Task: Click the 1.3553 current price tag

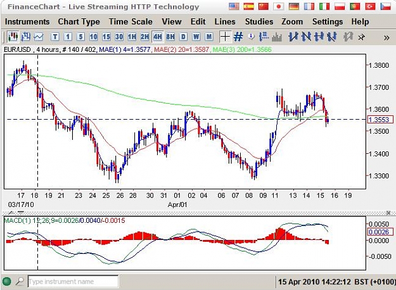Action: click(380, 120)
